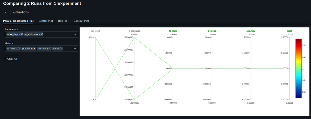This screenshot has height=119, width=311.
Task: Remove the max_depth parameter tag
Action: pos(22,34)
